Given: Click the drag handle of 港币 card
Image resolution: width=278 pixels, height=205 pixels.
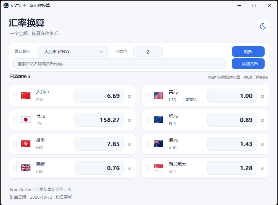Looking at the screenshot, I should 16,144.
